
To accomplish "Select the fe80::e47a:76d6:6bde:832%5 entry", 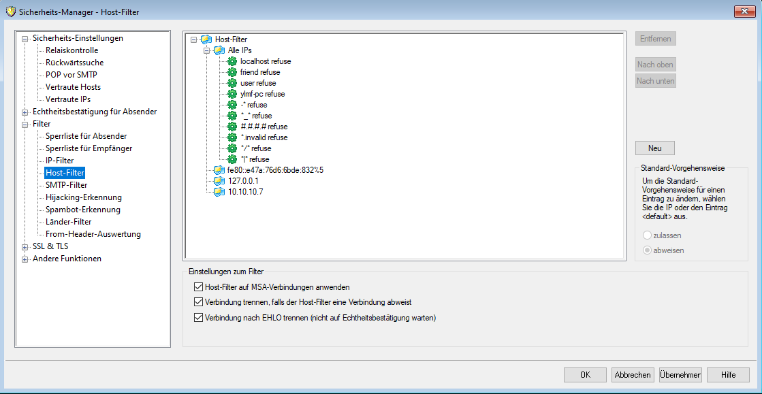I will pos(275,170).
